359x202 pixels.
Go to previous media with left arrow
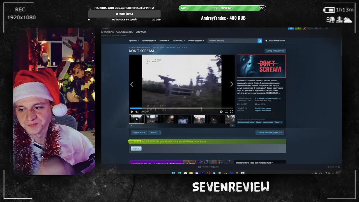tap(132, 84)
